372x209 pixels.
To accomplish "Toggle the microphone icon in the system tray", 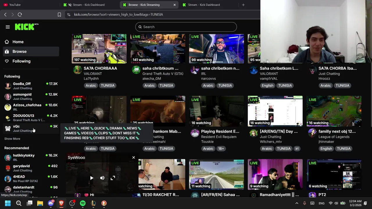I will [x=305, y=203].
